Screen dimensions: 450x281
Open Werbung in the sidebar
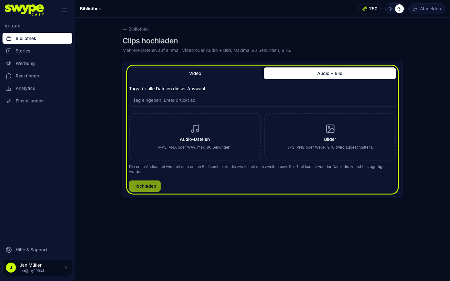[x=37, y=63]
